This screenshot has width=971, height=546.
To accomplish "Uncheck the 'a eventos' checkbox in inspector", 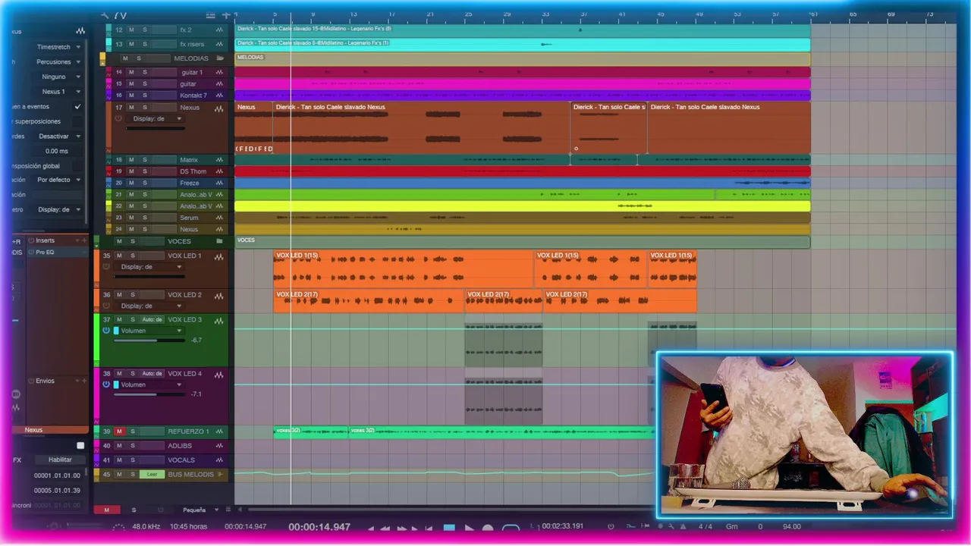I will tap(77, 107).
